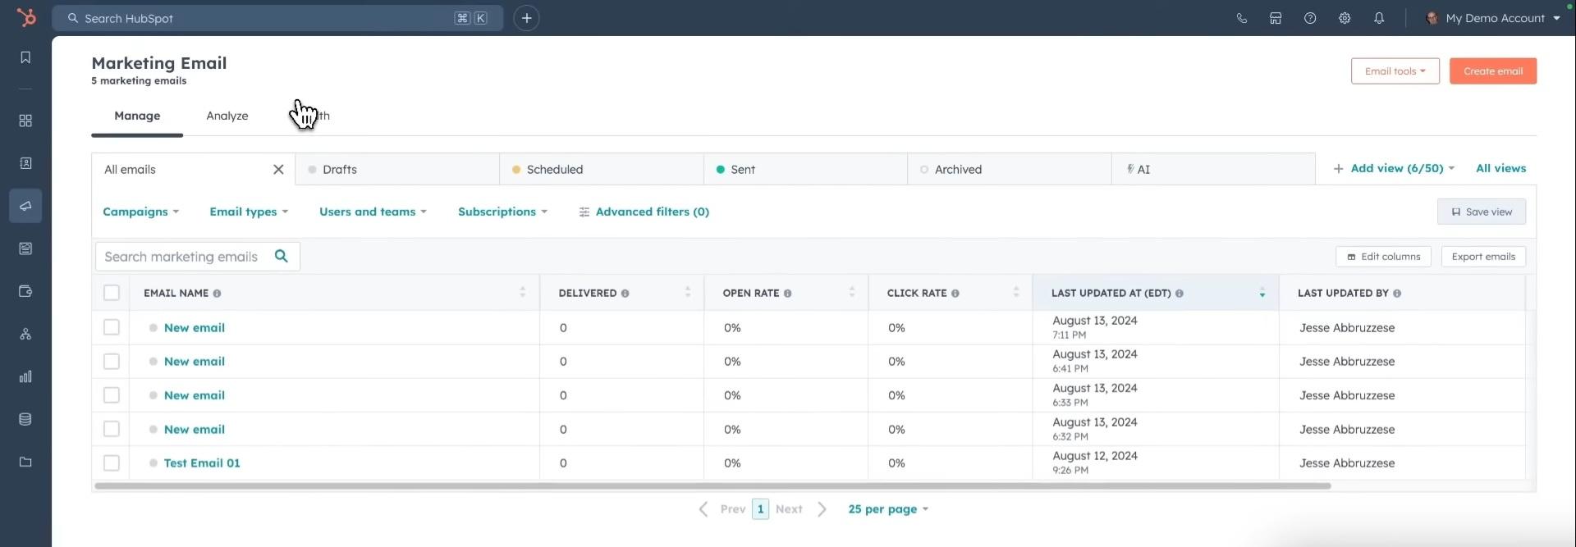Open the Marketing megaphone icon in sidebar
The width and height of the screenshot is (1576, 547).
tap(25, 206)
